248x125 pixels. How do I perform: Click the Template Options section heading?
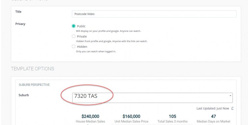[x=33, y=69]
